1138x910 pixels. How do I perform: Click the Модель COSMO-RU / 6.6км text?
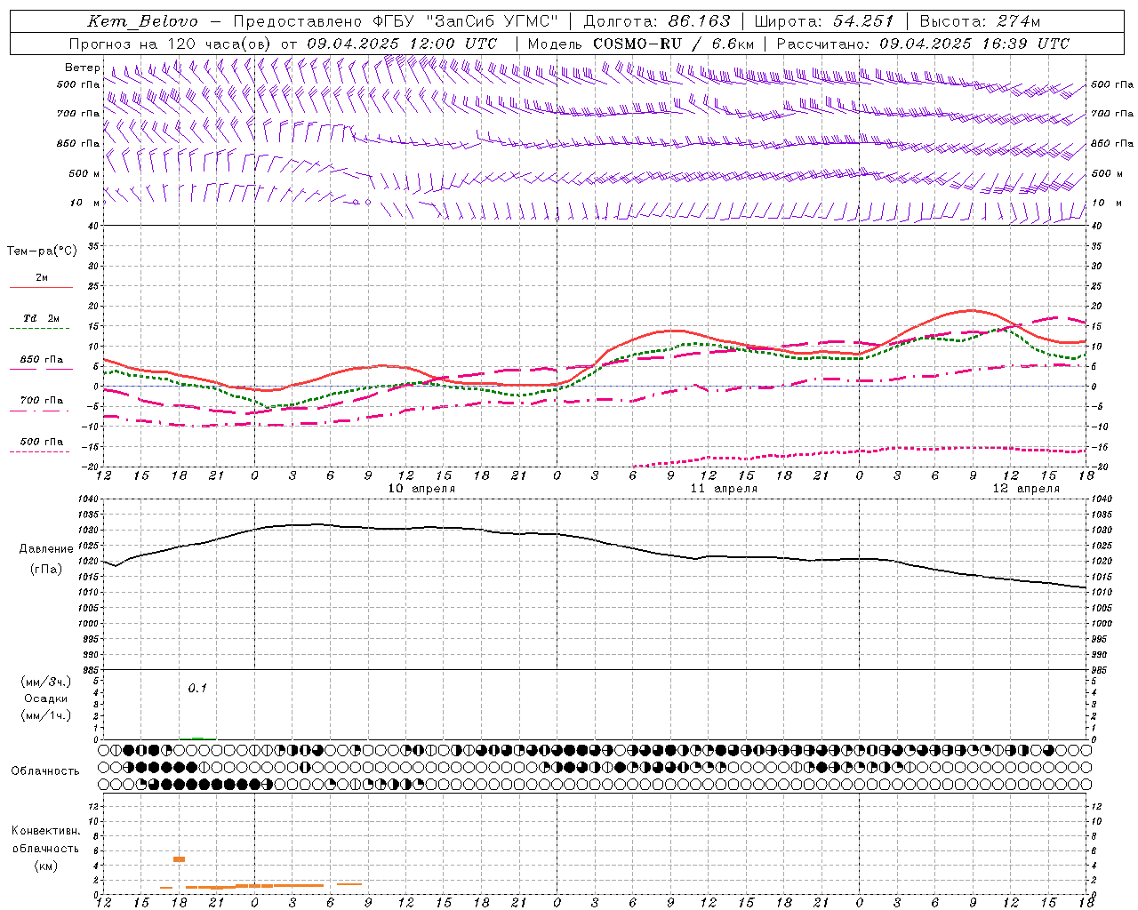[641, 44]
